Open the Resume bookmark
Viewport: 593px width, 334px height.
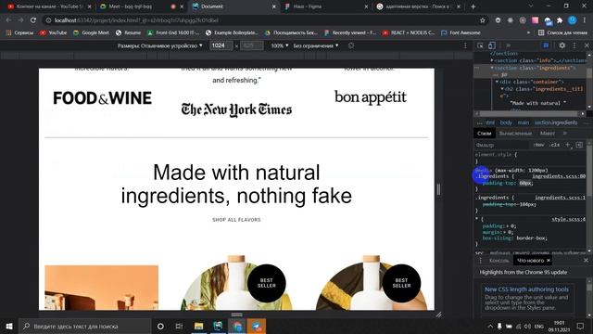(128, 33)
